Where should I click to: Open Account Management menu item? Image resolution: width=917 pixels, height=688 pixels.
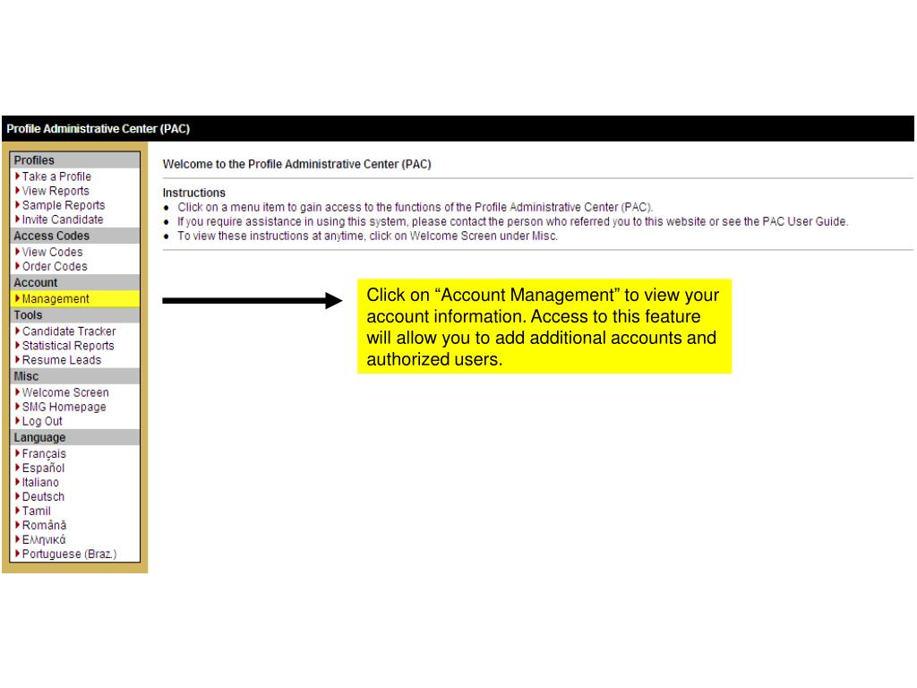(56, 299)
